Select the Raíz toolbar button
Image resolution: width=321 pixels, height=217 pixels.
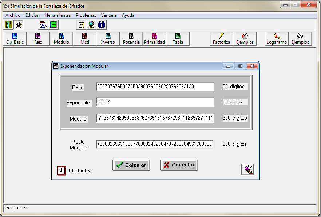click(x=38, y=39)
